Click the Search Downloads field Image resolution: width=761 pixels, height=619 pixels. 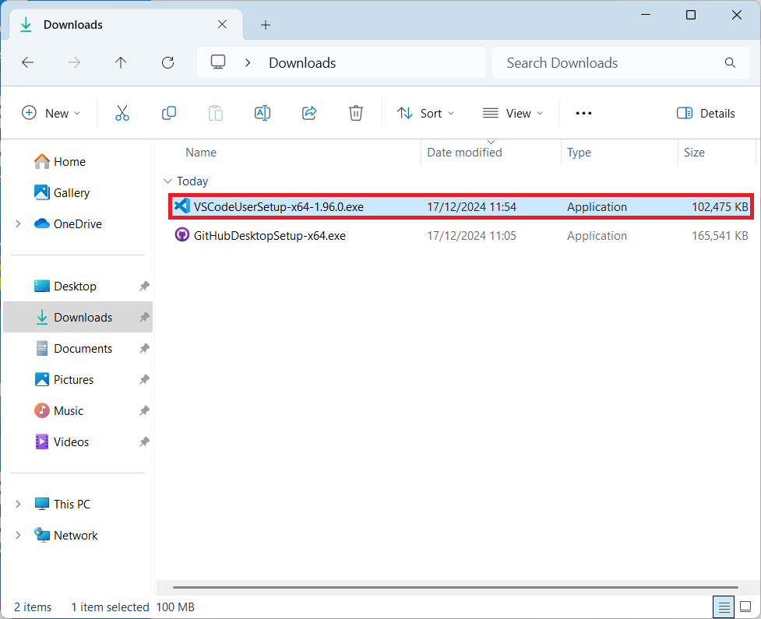(608, 63)
